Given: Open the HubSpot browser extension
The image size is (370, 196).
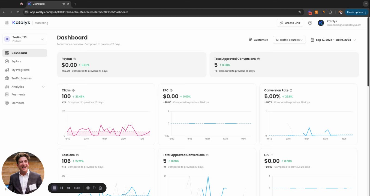Looking at the screenshot, I should [x=316, y=12].
